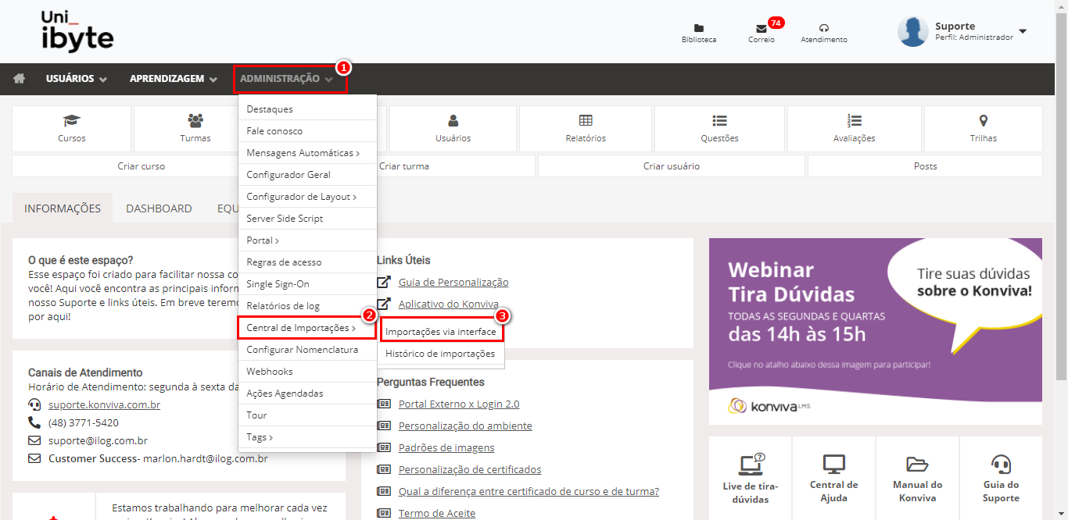This screenshot has width=1068, height=520.
Task: Expand Portal submenu
Action: 307,240
